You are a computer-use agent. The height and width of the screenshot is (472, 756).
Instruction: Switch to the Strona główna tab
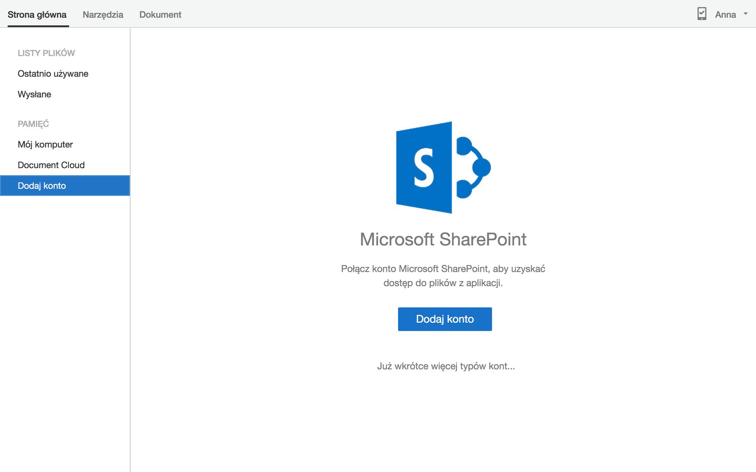(37, 14)
